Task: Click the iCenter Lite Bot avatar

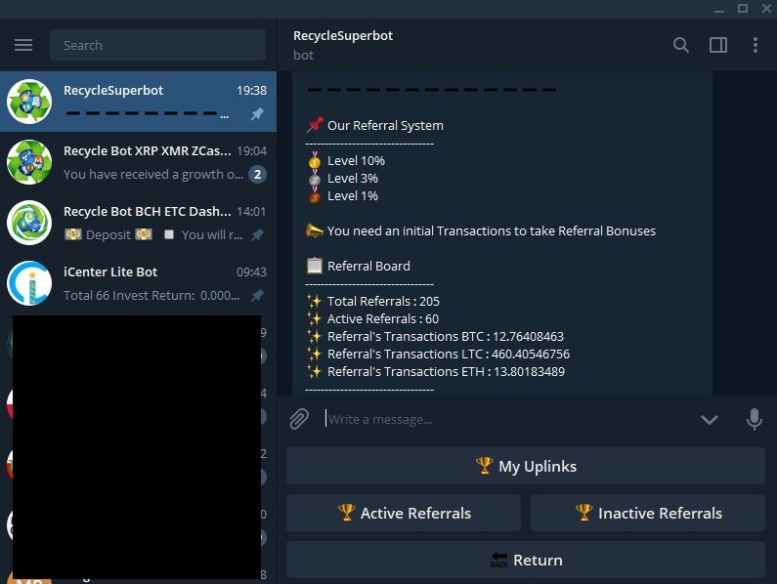Action: point(29,283)
